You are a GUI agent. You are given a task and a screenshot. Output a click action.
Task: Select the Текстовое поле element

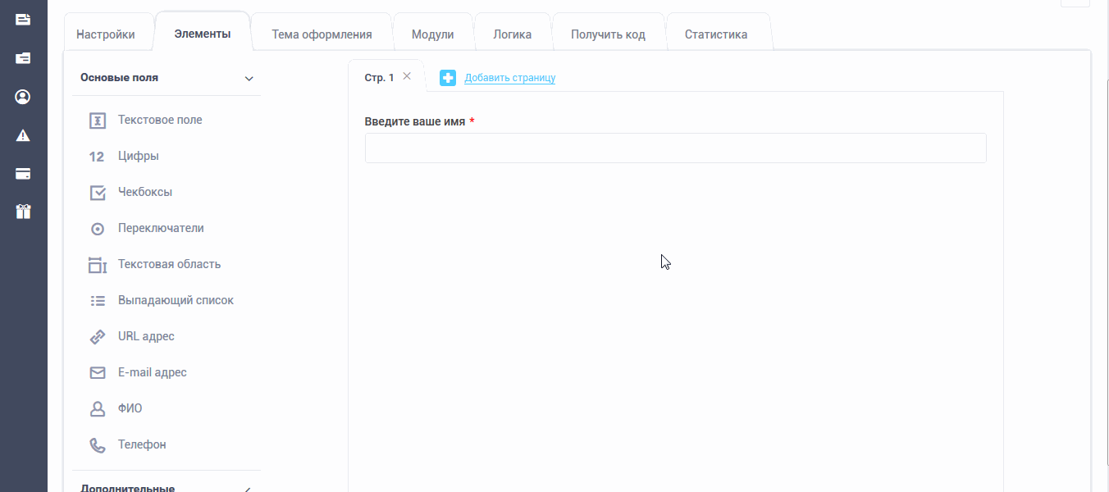pyautogui.click(x=159, y=120)
